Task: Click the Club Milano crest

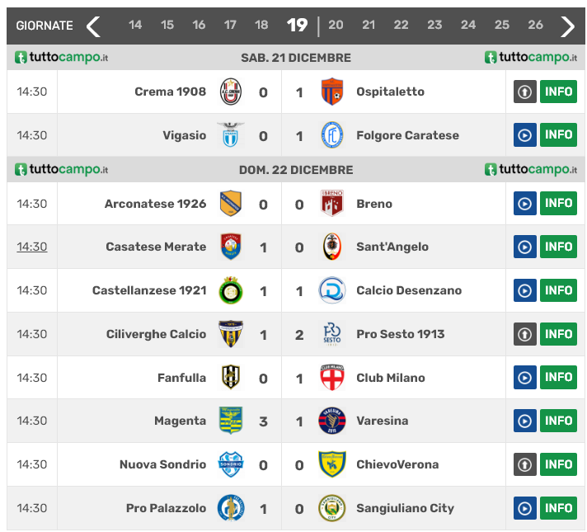Action: pyautogui.click(x=332, y=378)
